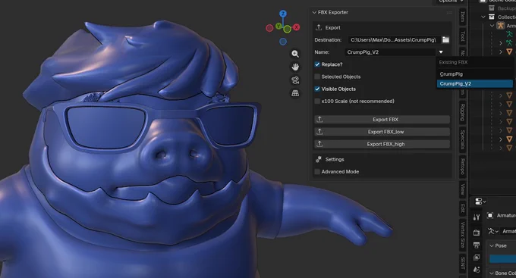
Task: Open the View sidebar tab
Action: pyautogui.click(x=463, y=189)
